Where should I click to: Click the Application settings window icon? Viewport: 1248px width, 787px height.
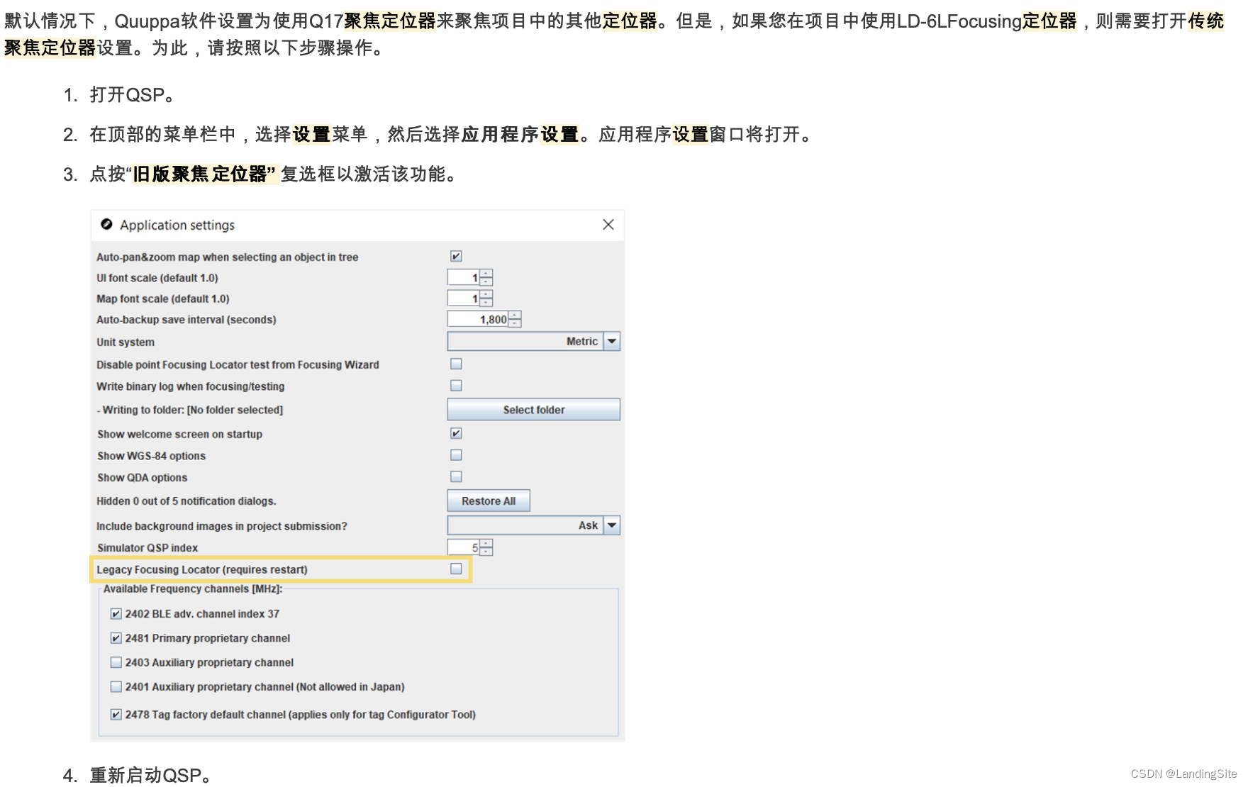point(106,224)
